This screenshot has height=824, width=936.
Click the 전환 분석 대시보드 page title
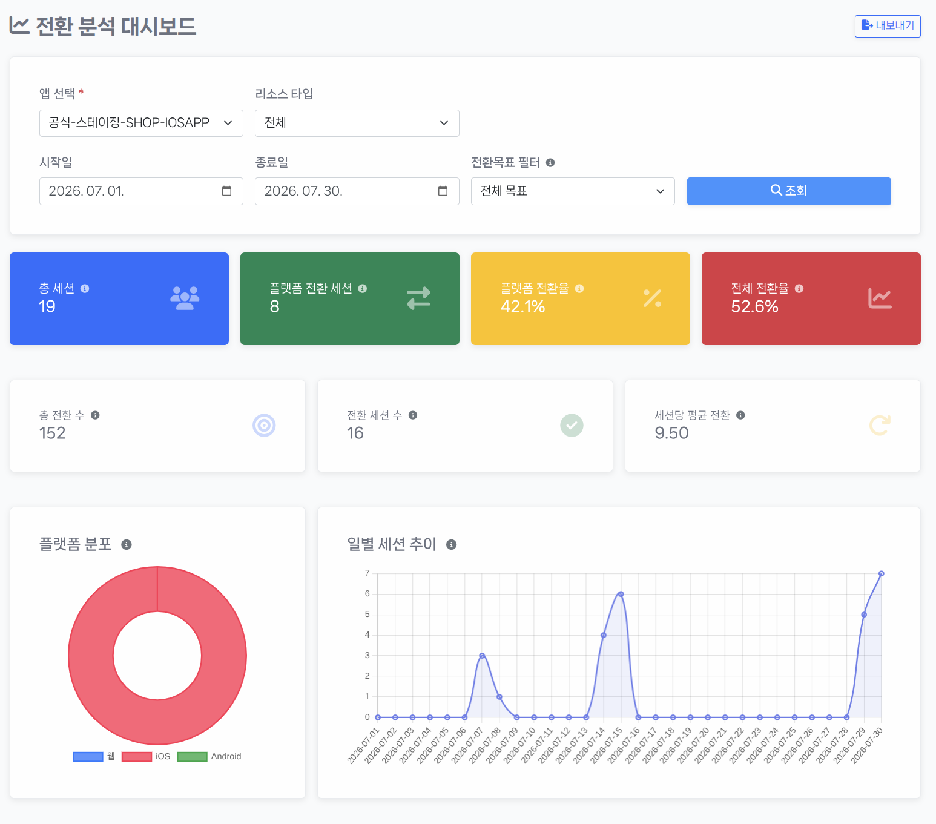(116, 27)
